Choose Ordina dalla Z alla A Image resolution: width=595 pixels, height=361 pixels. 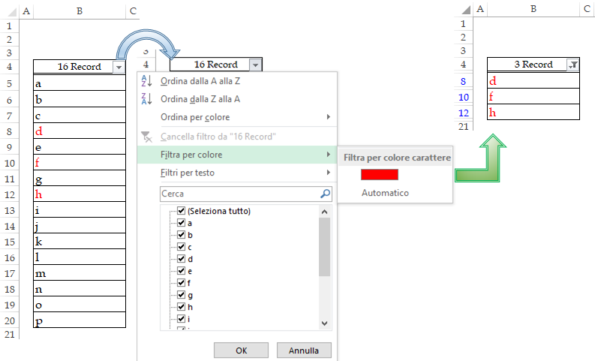(x=237, y=99)
